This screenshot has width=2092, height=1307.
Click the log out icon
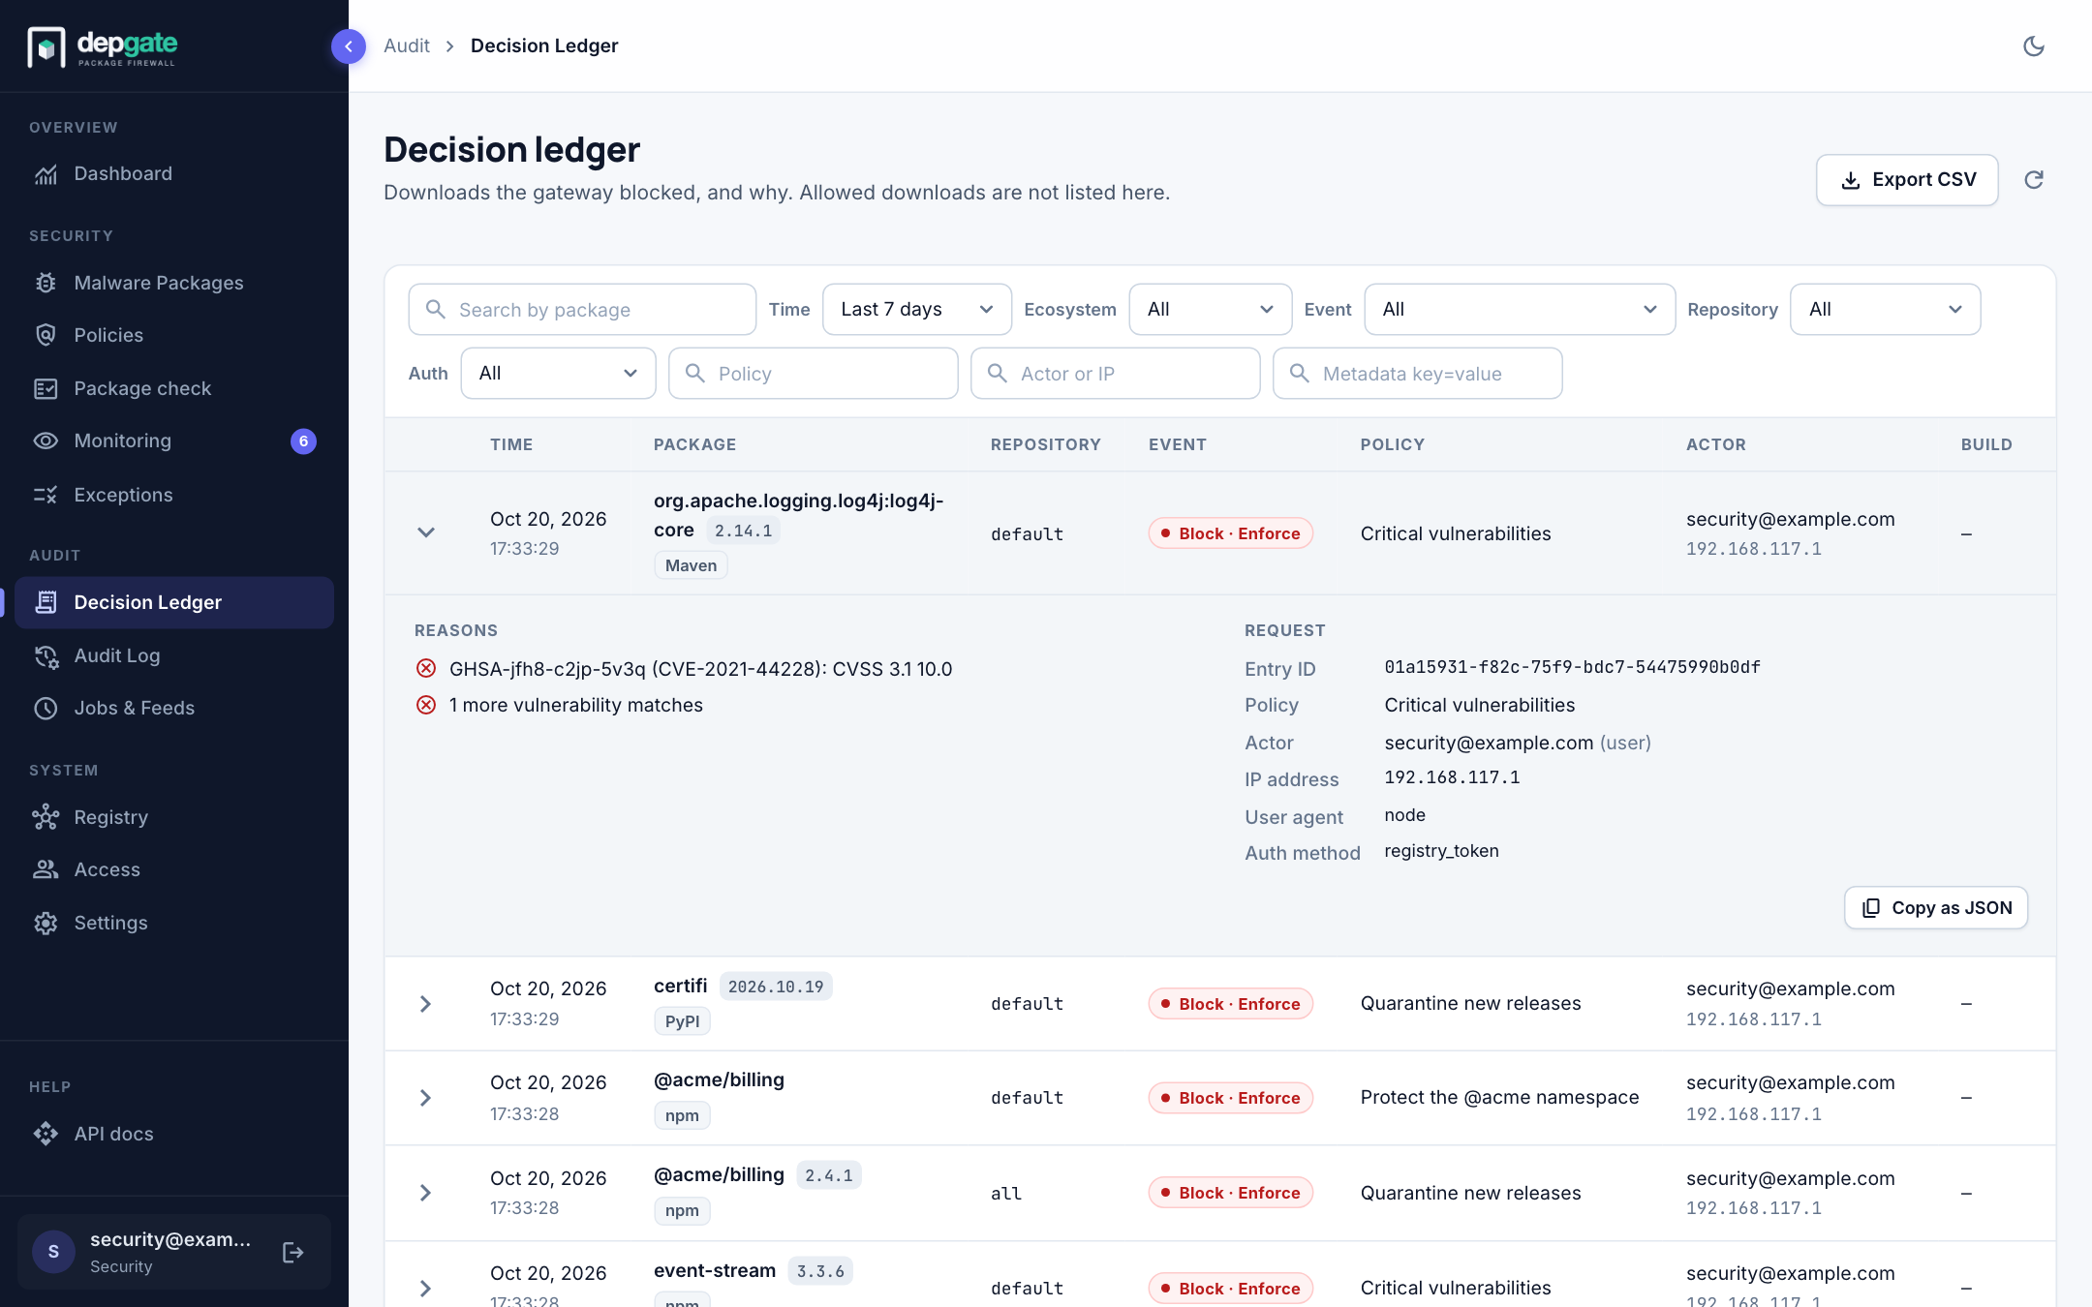(293, 1252)
